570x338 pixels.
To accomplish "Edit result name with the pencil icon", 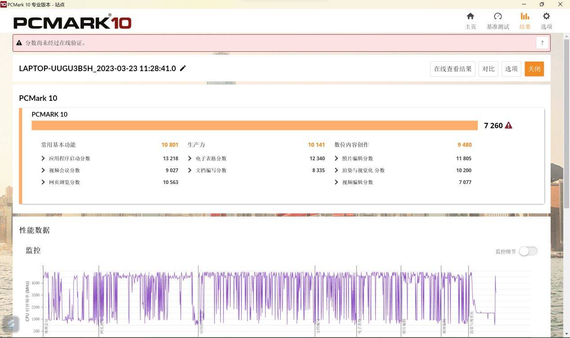I will pyautogui.click(x=183, y=68).
